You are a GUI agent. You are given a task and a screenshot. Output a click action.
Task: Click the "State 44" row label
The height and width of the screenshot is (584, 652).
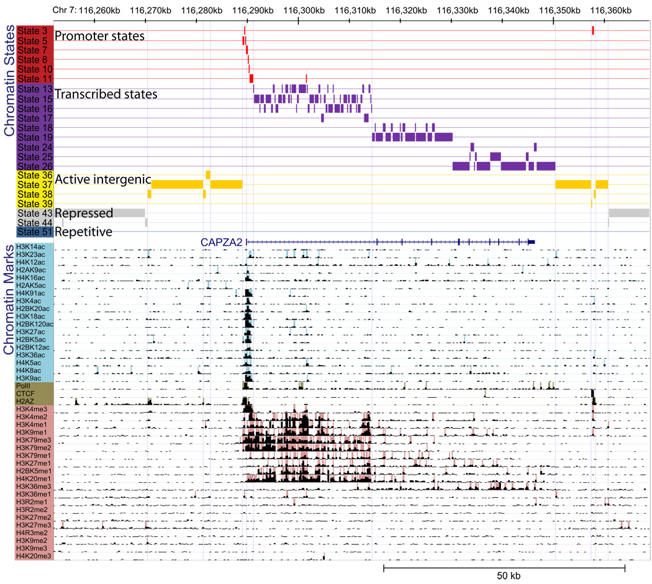click(x=35, y=223)
